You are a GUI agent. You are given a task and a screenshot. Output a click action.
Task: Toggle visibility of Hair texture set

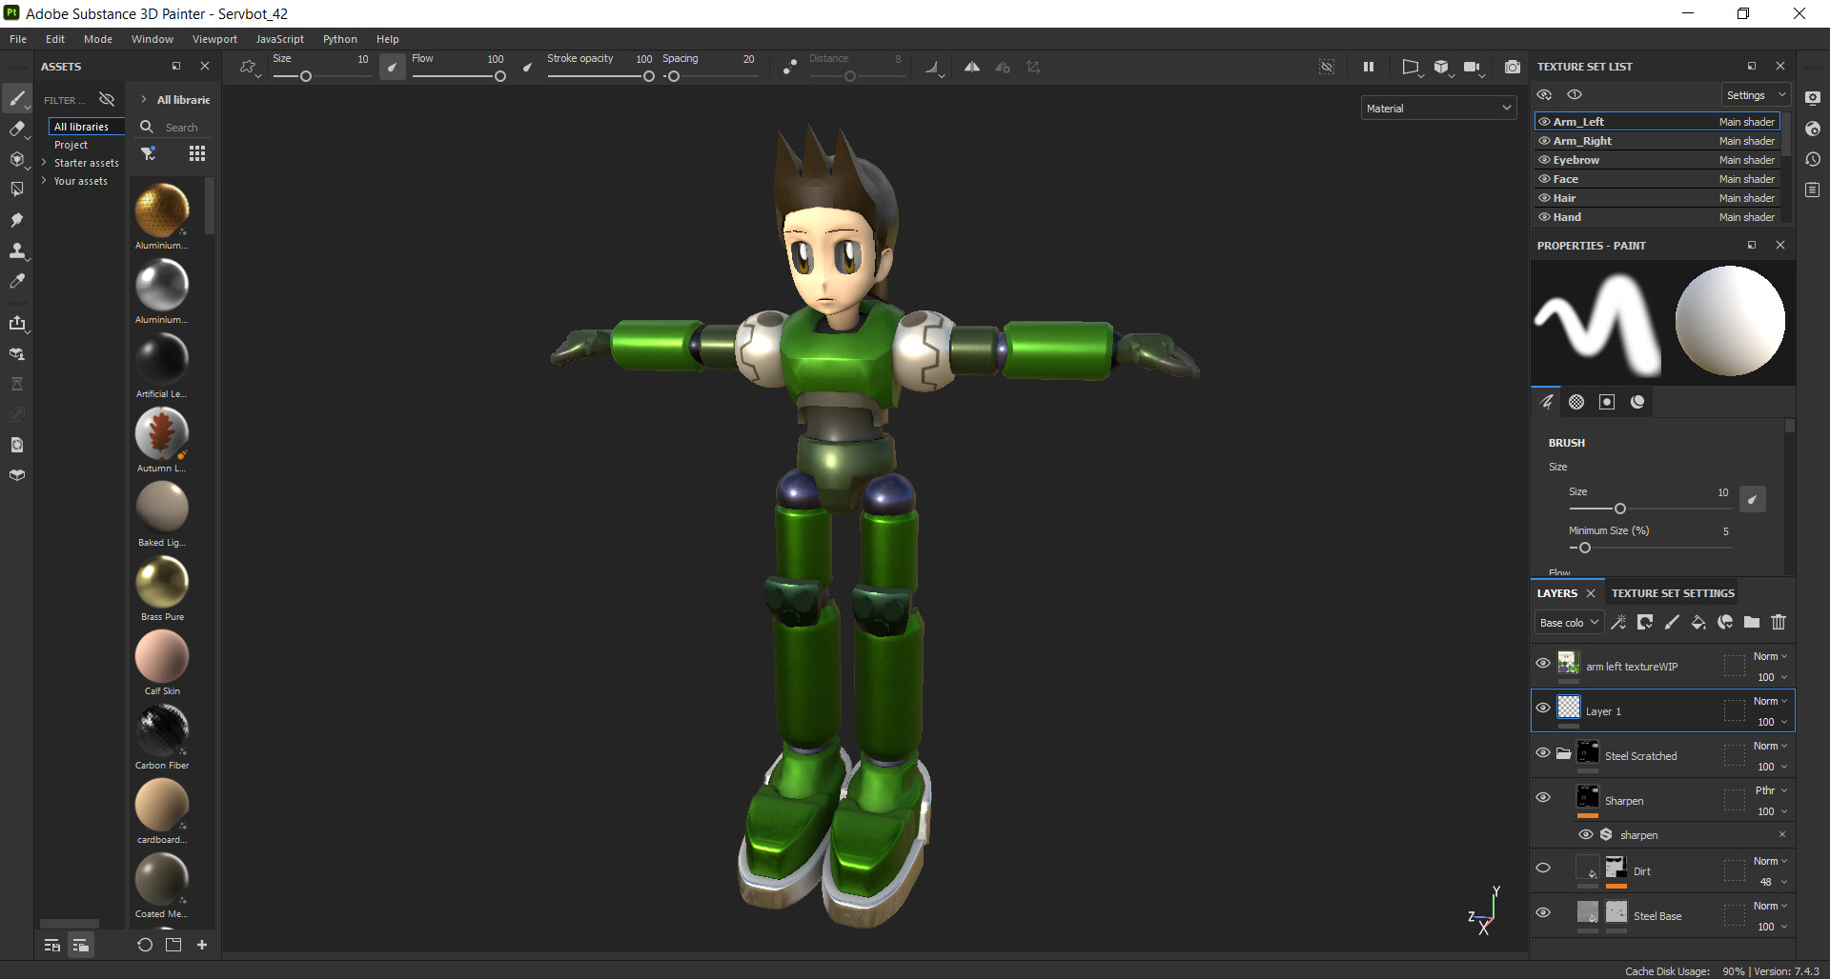pyautogui.click(x=1544, y=198)
